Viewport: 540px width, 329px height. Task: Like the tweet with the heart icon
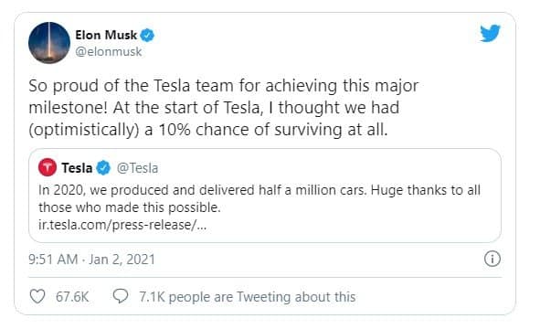(x=37, y=296)
